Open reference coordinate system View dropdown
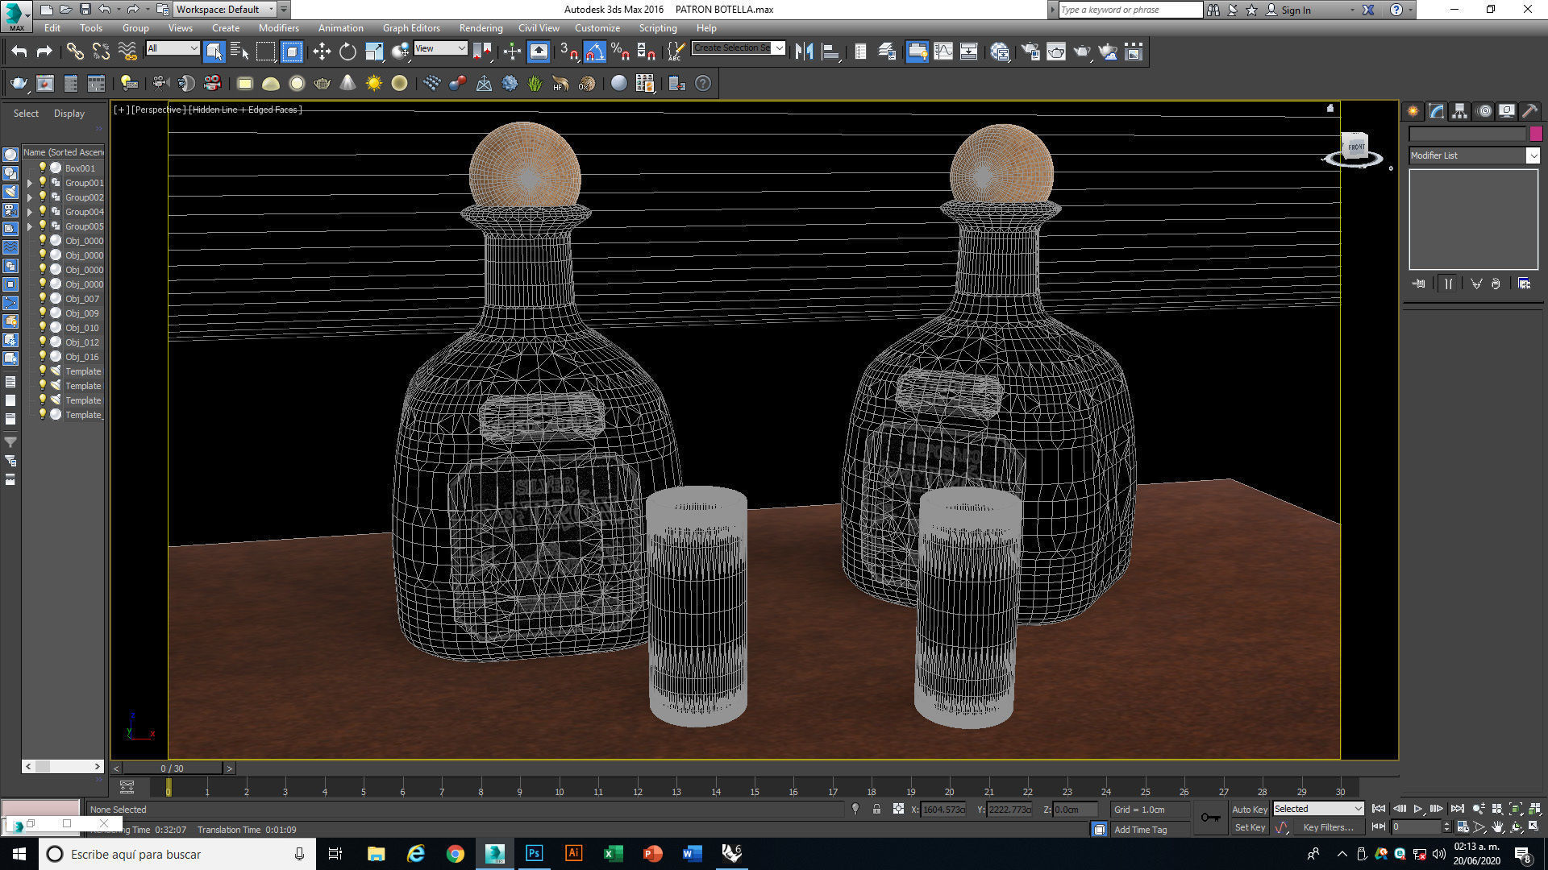 coord(440,48)
